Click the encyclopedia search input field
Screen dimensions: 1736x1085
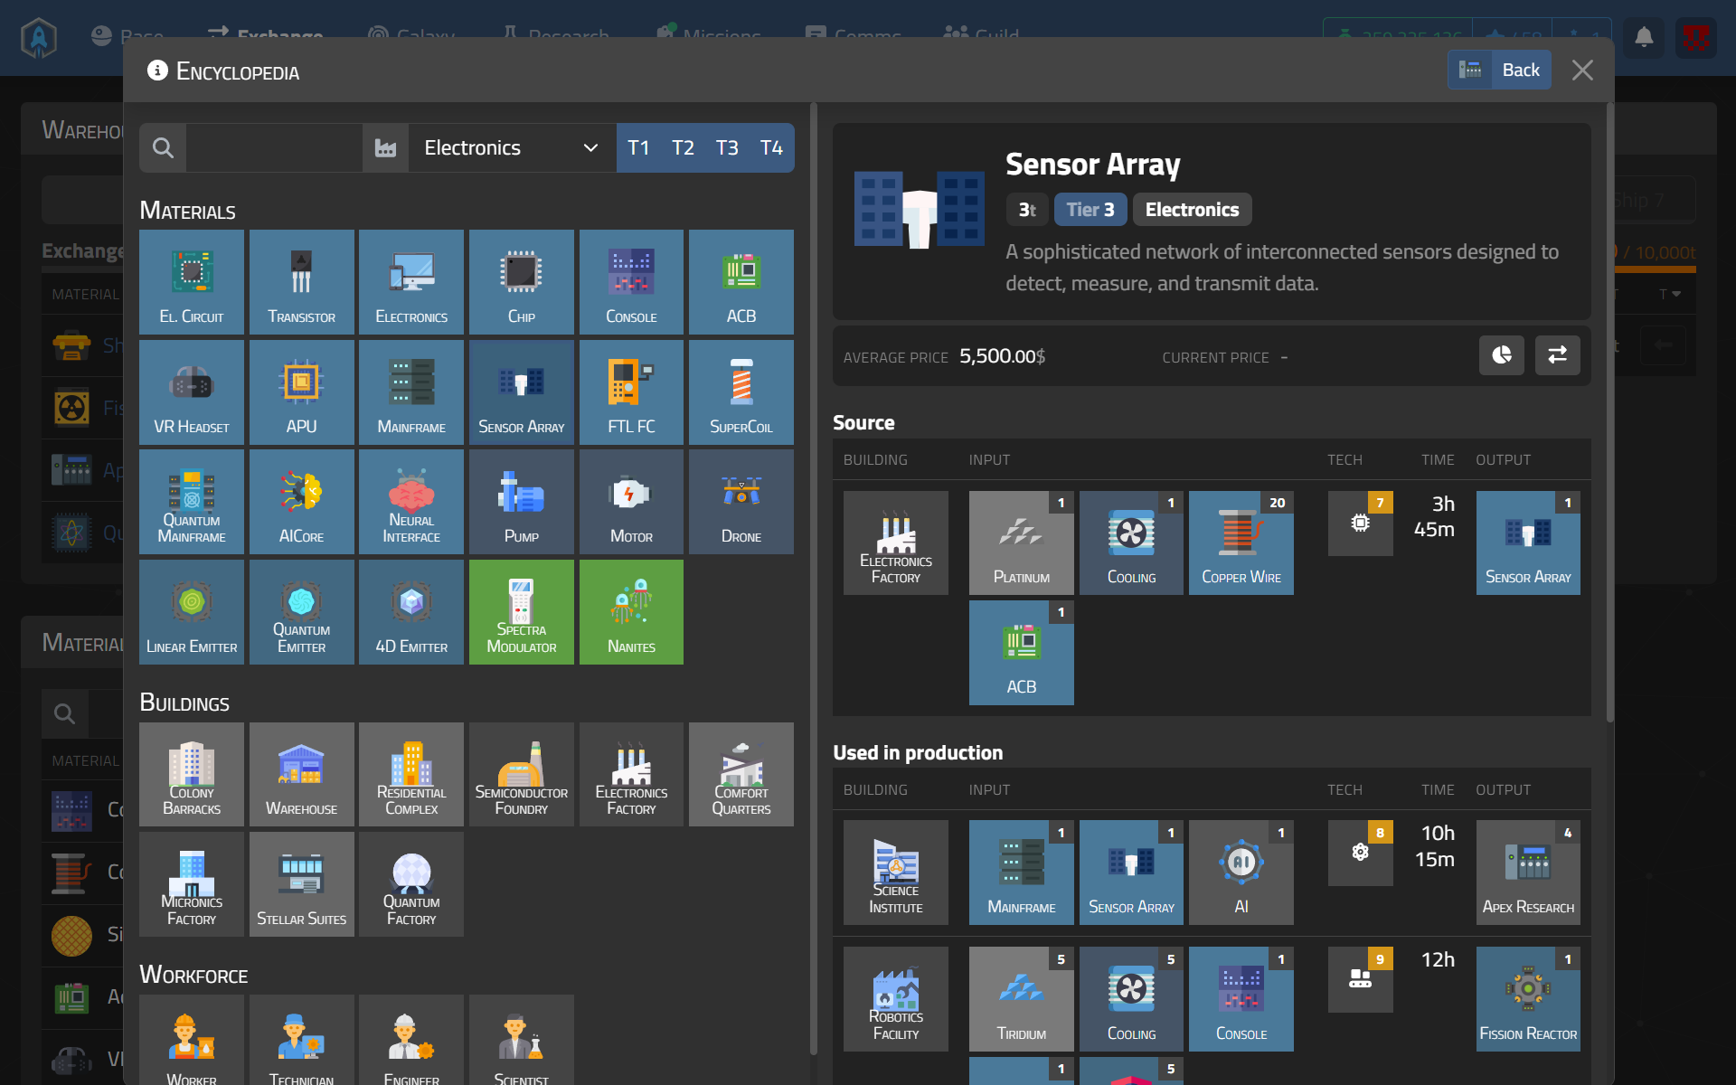(274, 147)
